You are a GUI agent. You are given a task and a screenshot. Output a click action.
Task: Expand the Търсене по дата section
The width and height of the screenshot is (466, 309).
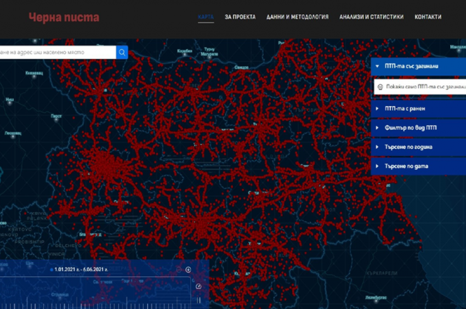coord(418,166)
